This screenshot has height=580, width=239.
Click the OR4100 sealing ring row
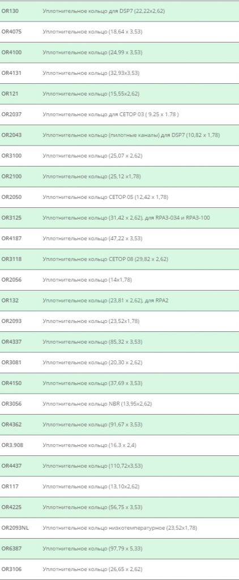pyautogui.click(x=119, y=53)
